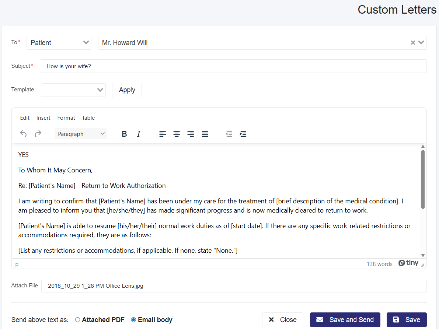
Task: Click the Save and Send button
Action: click(x=345, y=320)
